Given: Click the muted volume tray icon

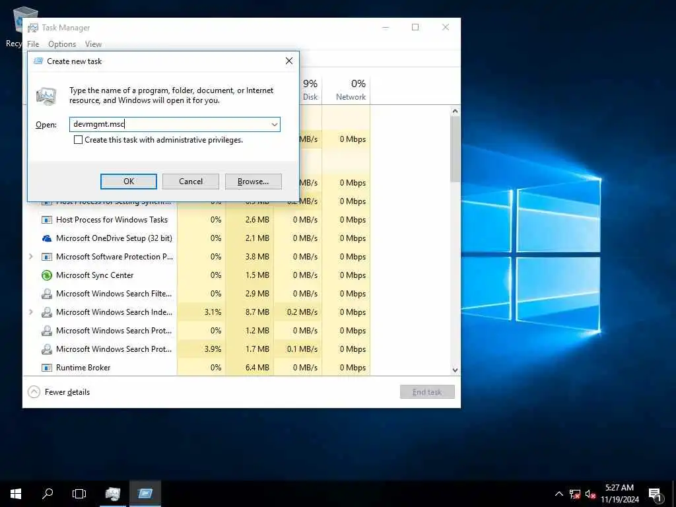Looking at the screenshot, I should click(x=590, y=494).
